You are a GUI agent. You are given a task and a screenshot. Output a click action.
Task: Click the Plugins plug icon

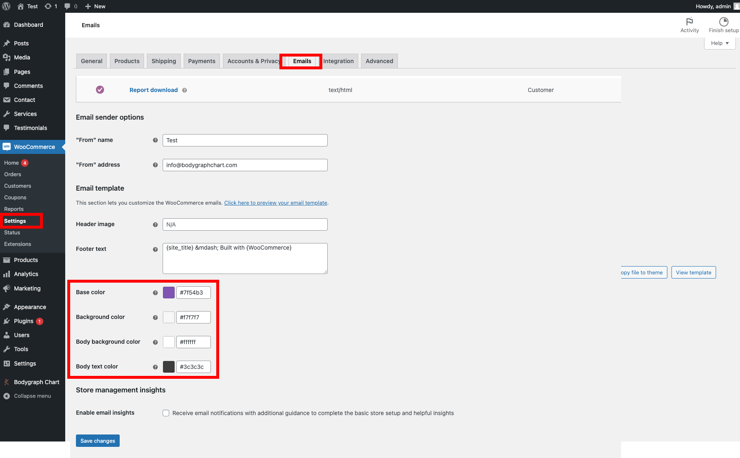(x=7, y=321)
